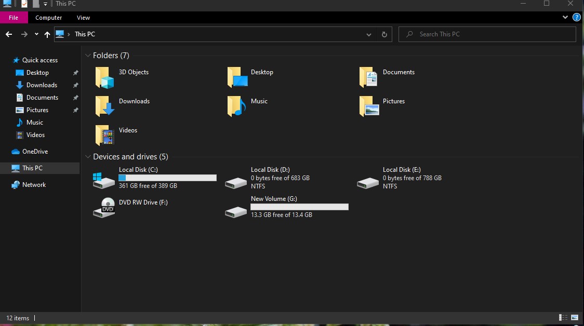This screenshot has width=584, height=326.
Task: Click the "12 items" status bar text
Action: click(18, 318)
